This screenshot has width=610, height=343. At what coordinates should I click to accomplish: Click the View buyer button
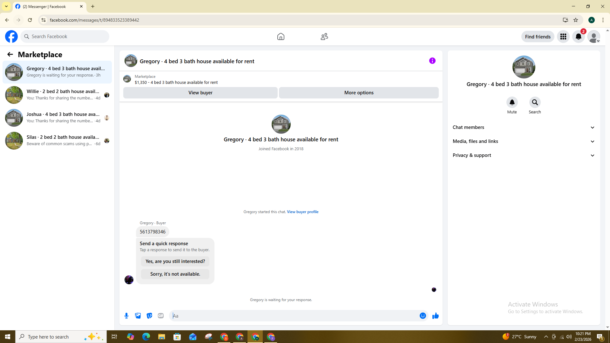click(x=200, y=93)
